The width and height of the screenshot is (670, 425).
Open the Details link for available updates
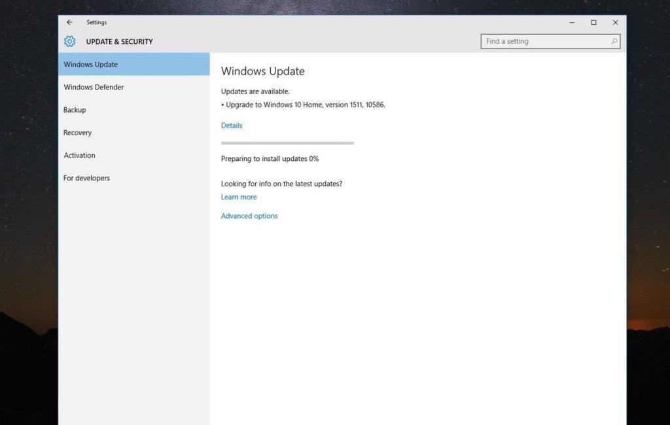(x=232, y=126)
